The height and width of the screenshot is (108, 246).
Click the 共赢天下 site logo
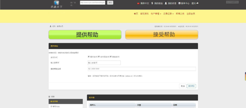(x=56, y=4)
